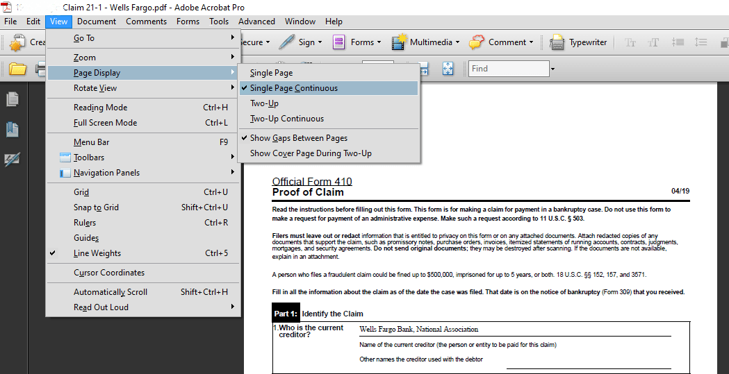
Task: Click the fit page arrows icon
Action: coord(448,69)
